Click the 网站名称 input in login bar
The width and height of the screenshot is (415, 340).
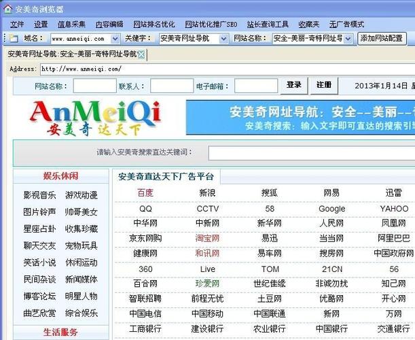click(95, 86)
